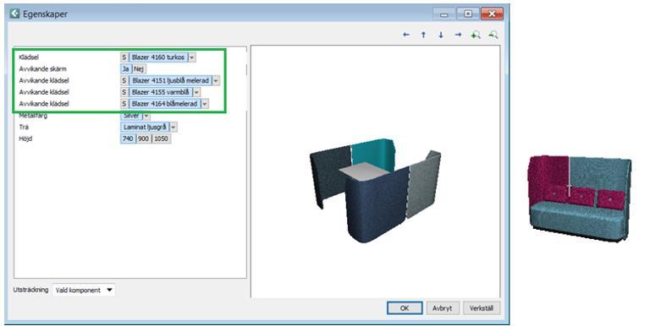Zoom in with the magnifier plus icon
The height and width of the screenshot is (326, 650).
476,35
